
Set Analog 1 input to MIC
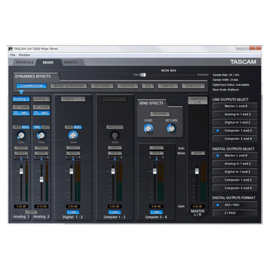[21, 113]
